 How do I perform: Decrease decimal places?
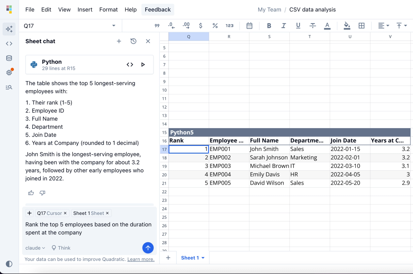tap(171, 26)
